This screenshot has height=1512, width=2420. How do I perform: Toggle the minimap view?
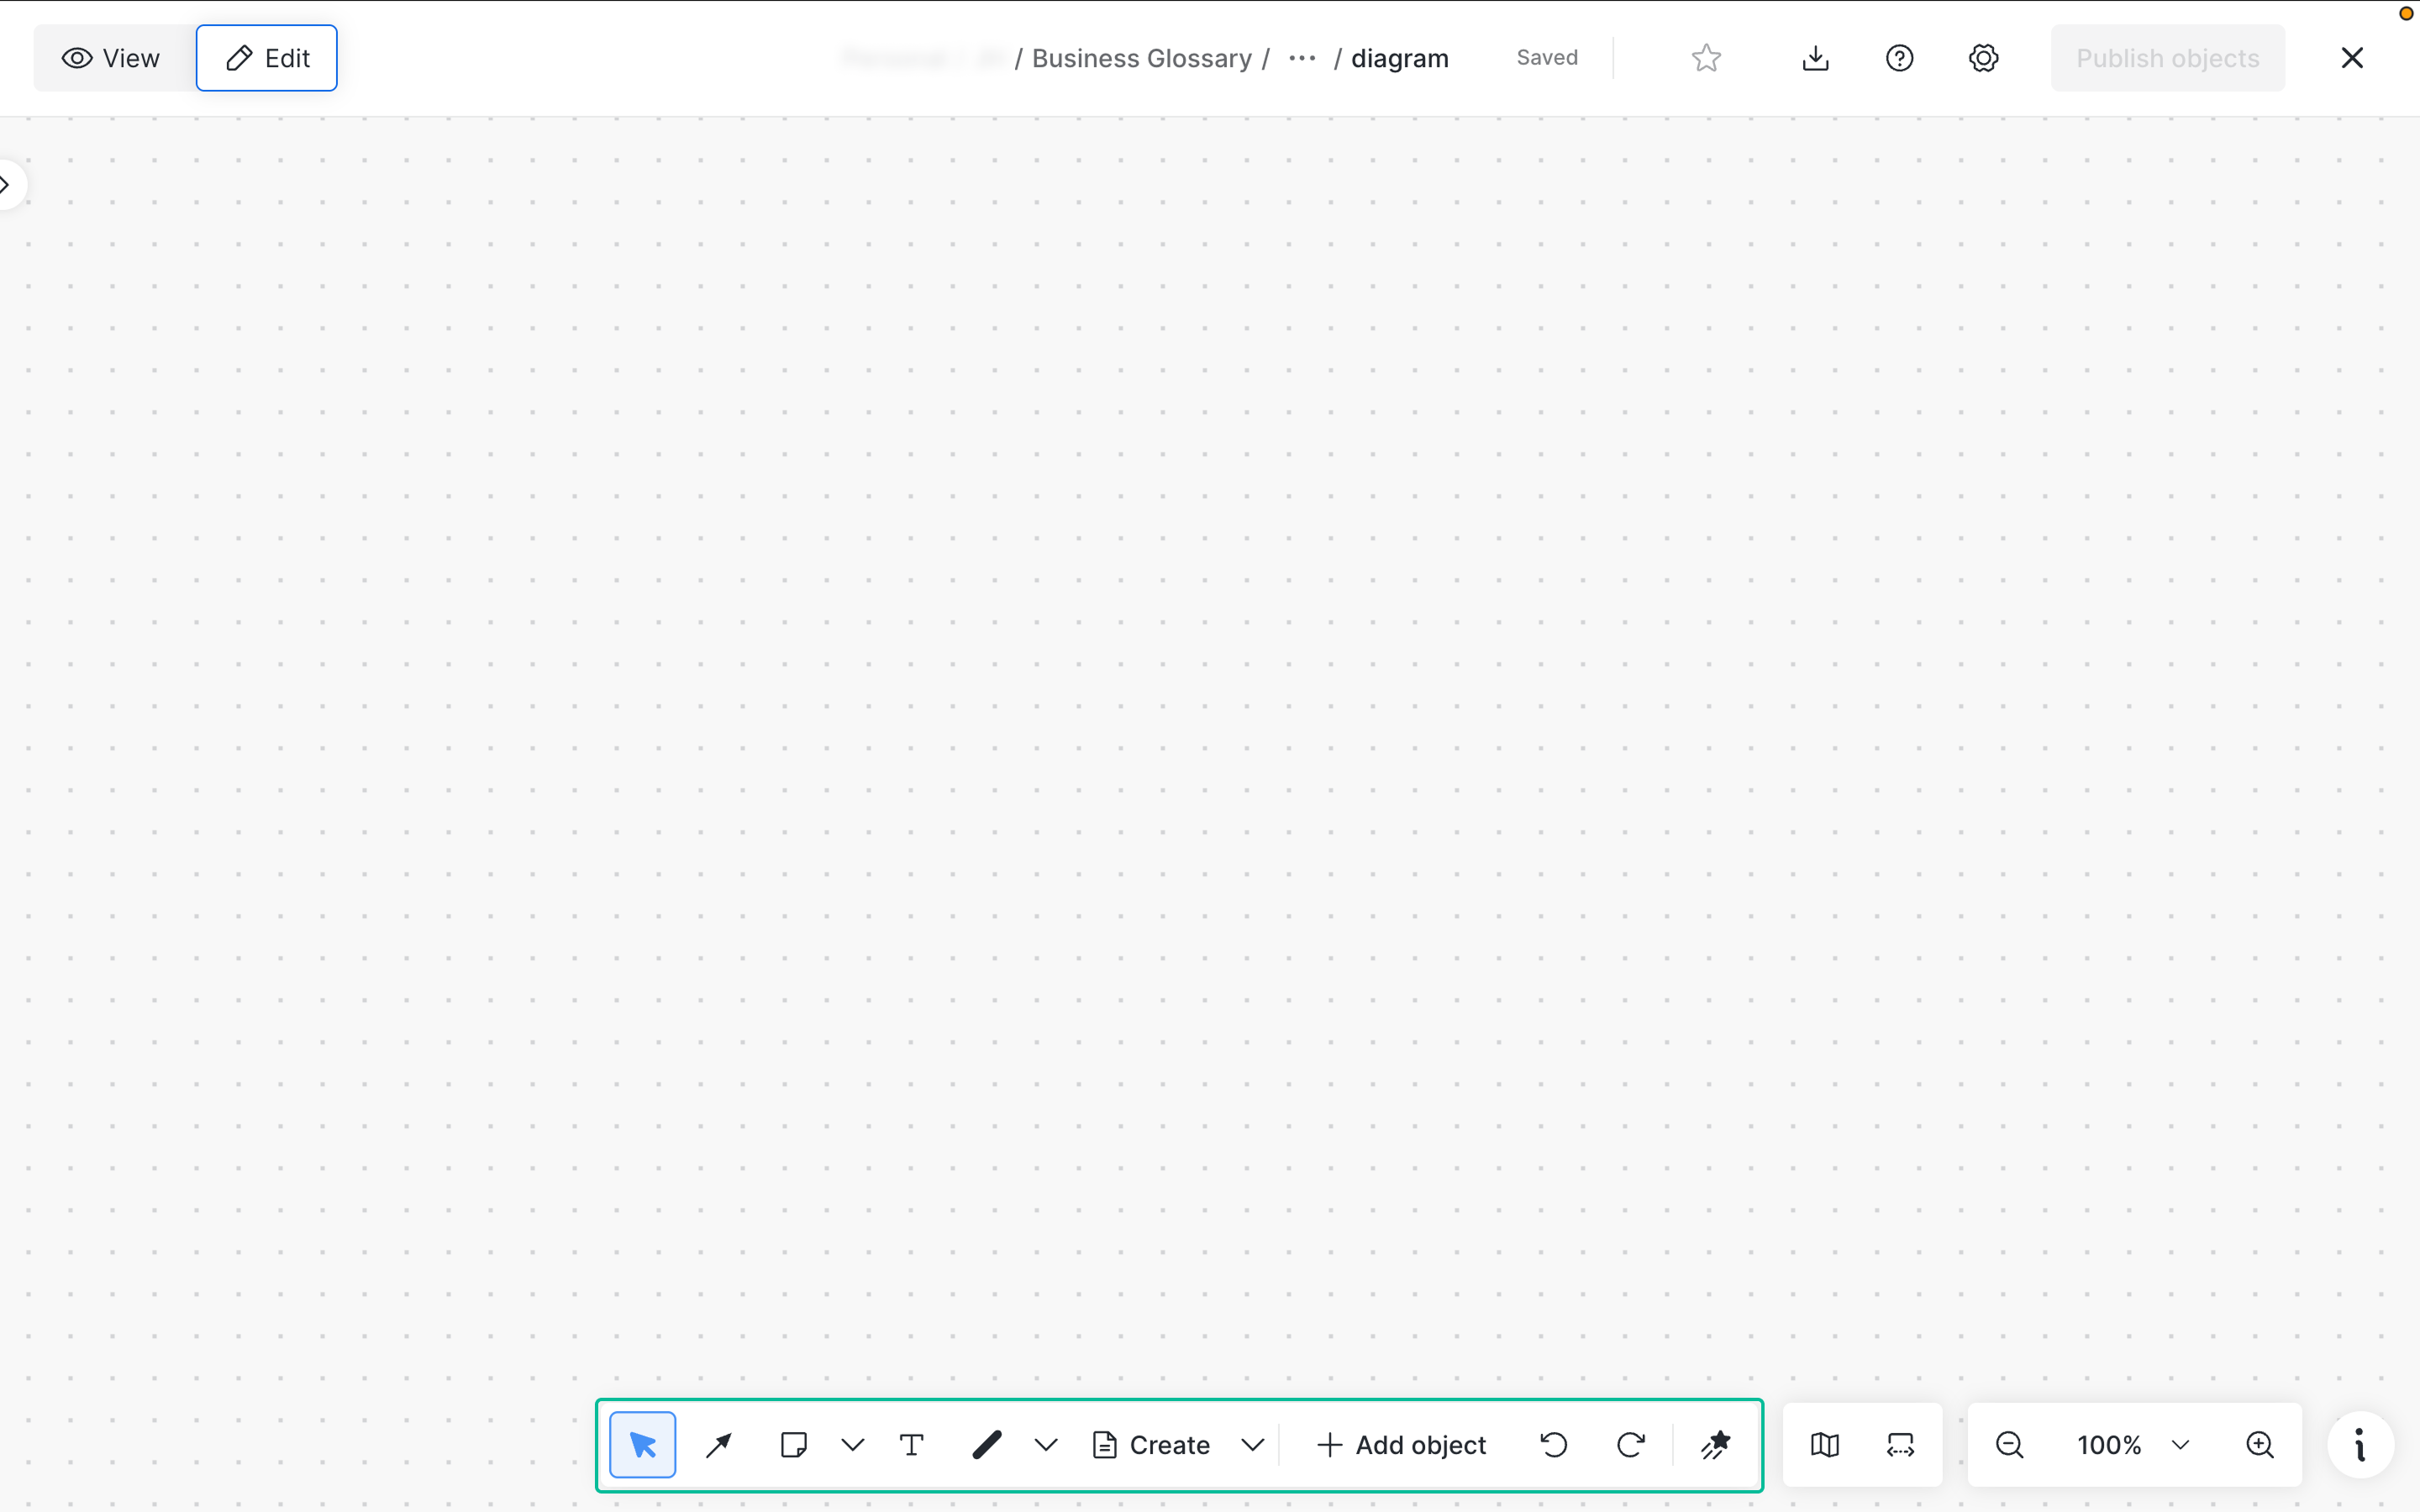(x=1824, y=1444)
